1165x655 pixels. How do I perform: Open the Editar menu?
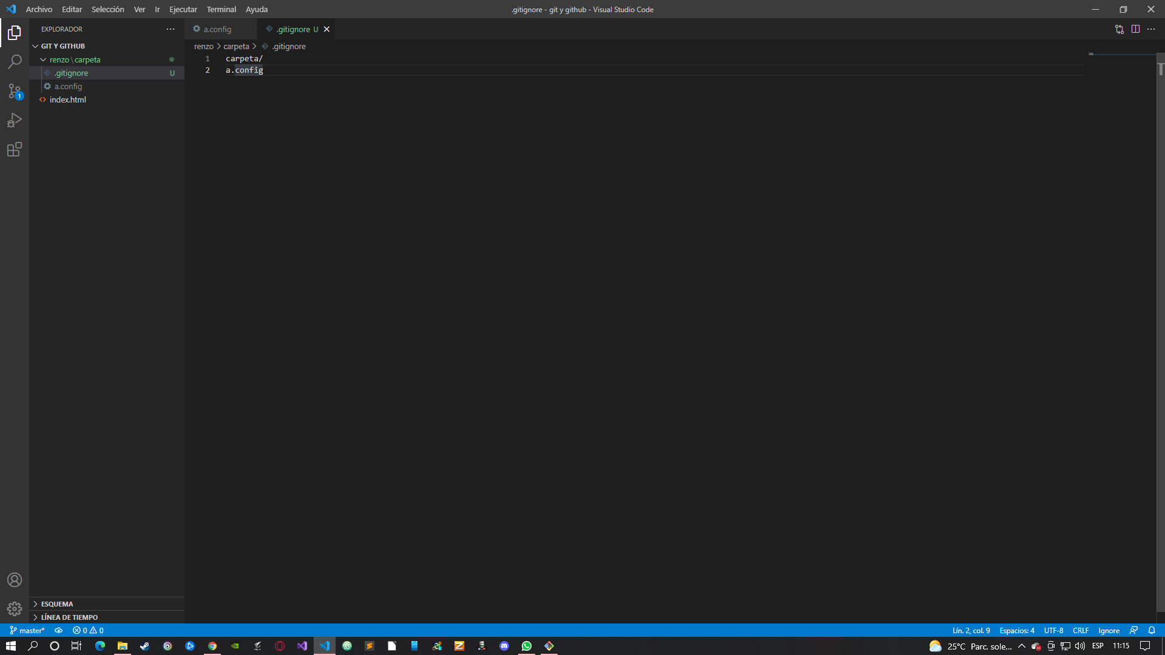click(x=72, y=9)
